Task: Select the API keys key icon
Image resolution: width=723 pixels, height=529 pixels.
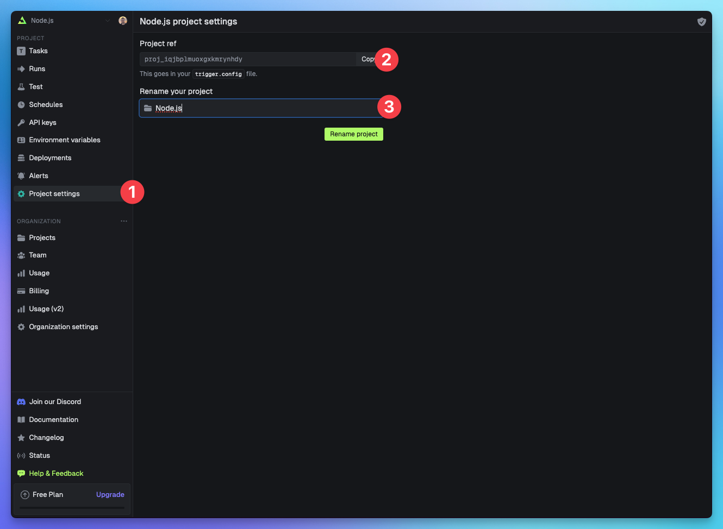Action: 21,122
